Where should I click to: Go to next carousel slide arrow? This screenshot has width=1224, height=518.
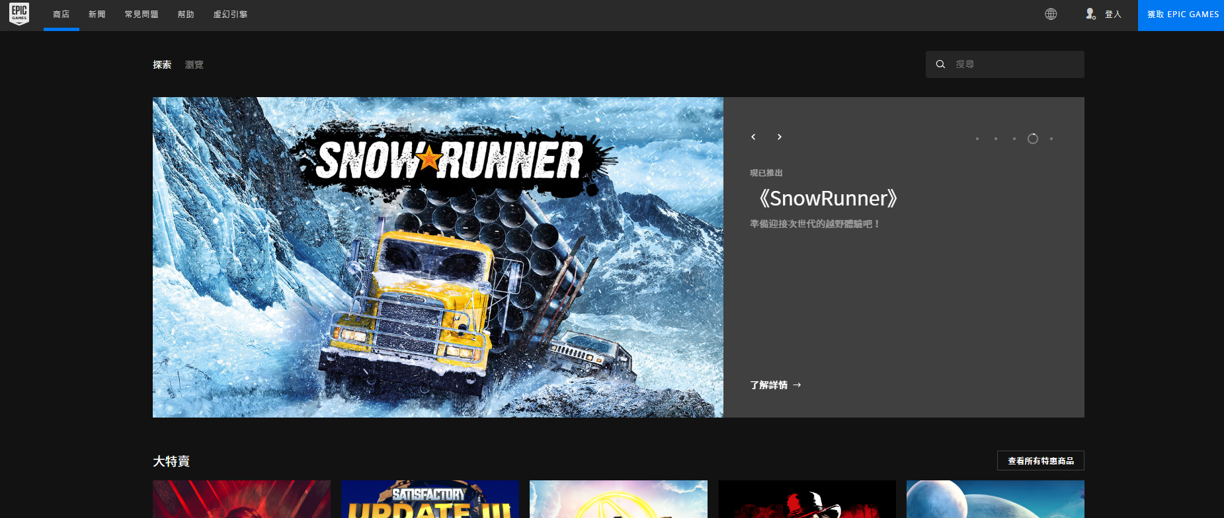(x=780, y=137)
